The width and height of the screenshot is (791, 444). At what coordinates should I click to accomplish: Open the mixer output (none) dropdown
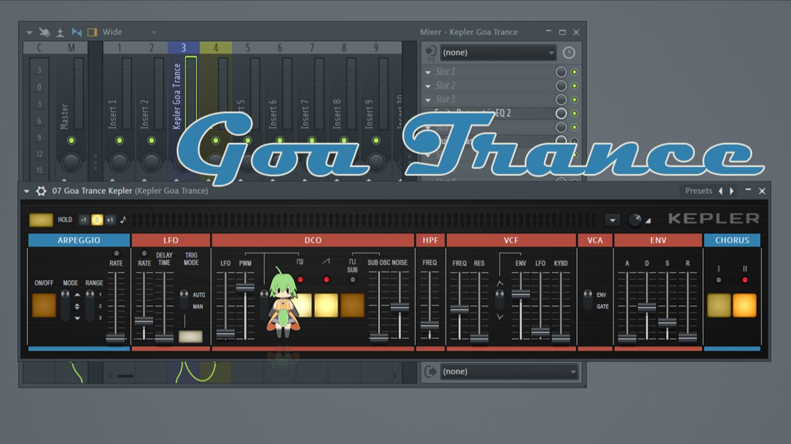pos(510,372)
